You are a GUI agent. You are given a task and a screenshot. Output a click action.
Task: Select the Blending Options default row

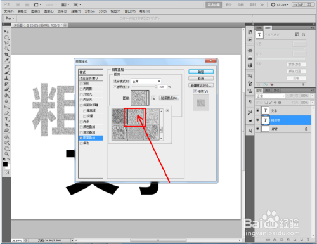[x=91, y=78]
